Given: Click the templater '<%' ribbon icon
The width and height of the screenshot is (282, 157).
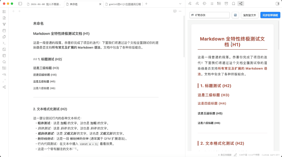Looking at the screenshot, I should (4, 74).
